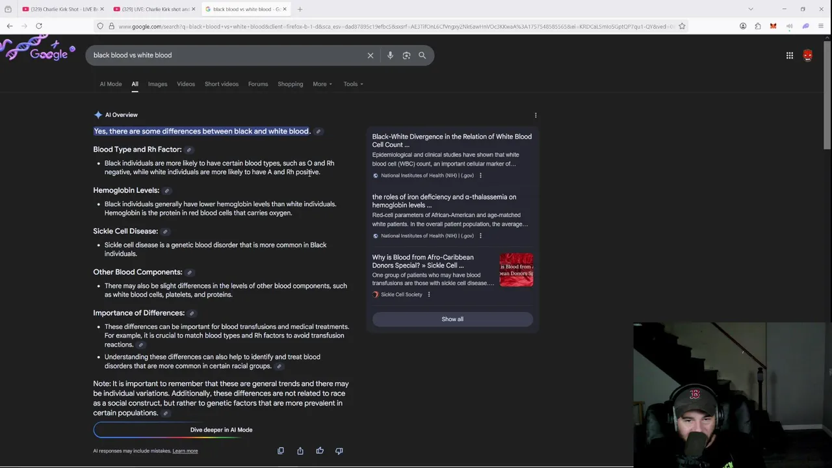Click the page vertical scrollbar

point(827,94)
